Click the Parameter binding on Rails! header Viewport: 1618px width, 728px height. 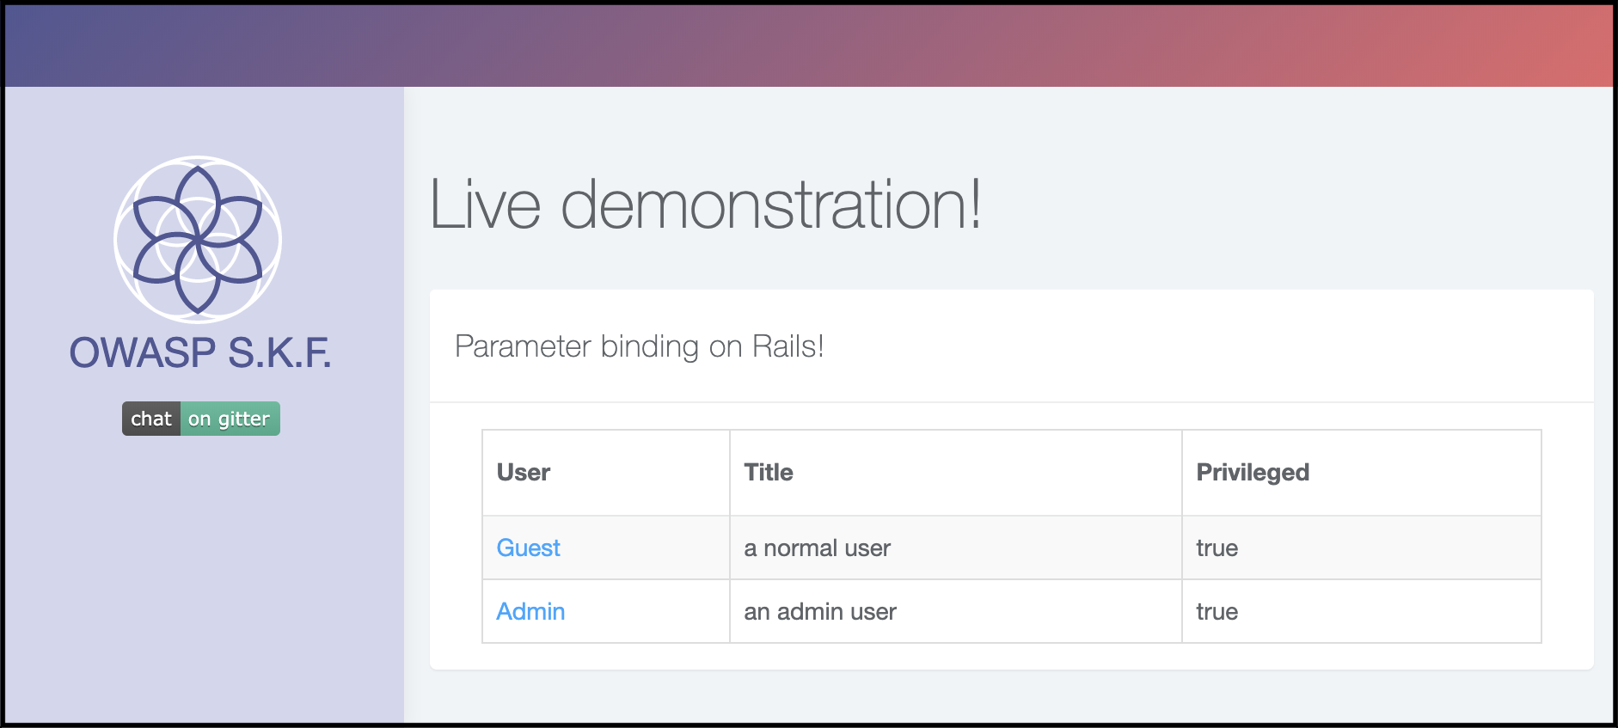coord(639,346)
